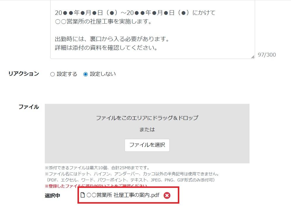Click the document icon beside the PDF name

click(x=82, y=195)
